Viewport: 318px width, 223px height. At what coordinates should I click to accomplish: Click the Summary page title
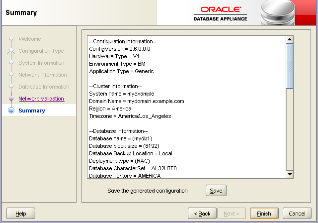[x=21, y=12]
